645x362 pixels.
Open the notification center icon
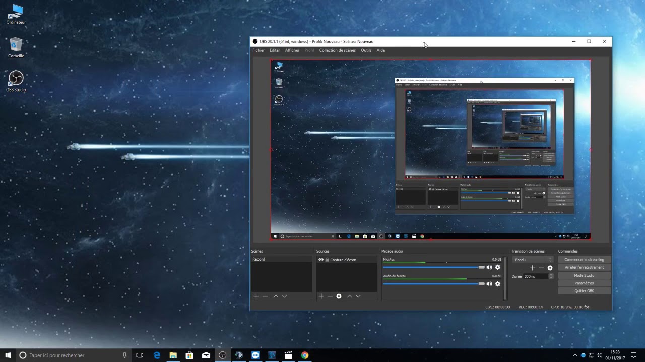634,355
